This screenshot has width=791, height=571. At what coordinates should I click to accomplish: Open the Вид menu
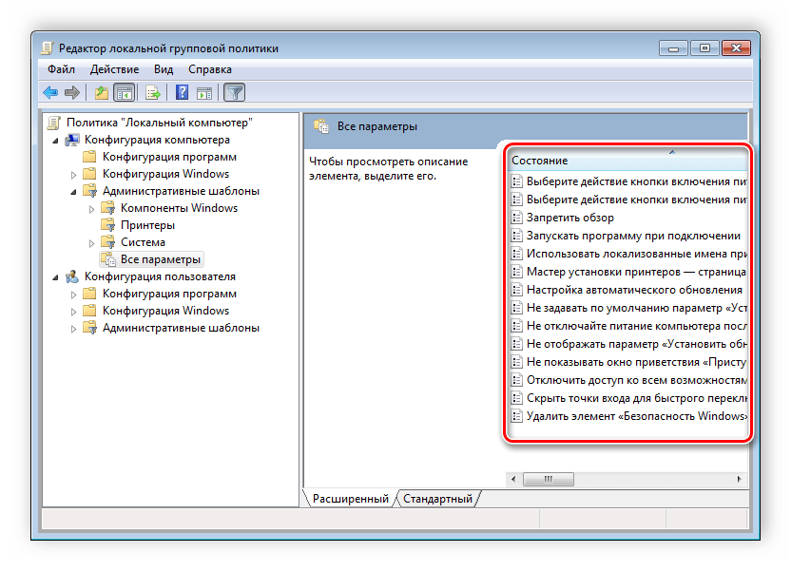pos(164,69)
